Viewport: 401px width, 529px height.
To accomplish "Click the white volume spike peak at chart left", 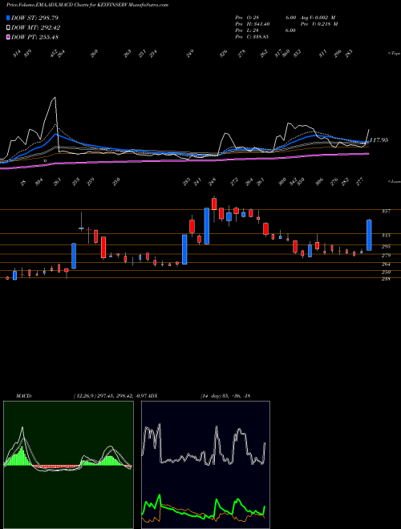I will pos(55,98).
